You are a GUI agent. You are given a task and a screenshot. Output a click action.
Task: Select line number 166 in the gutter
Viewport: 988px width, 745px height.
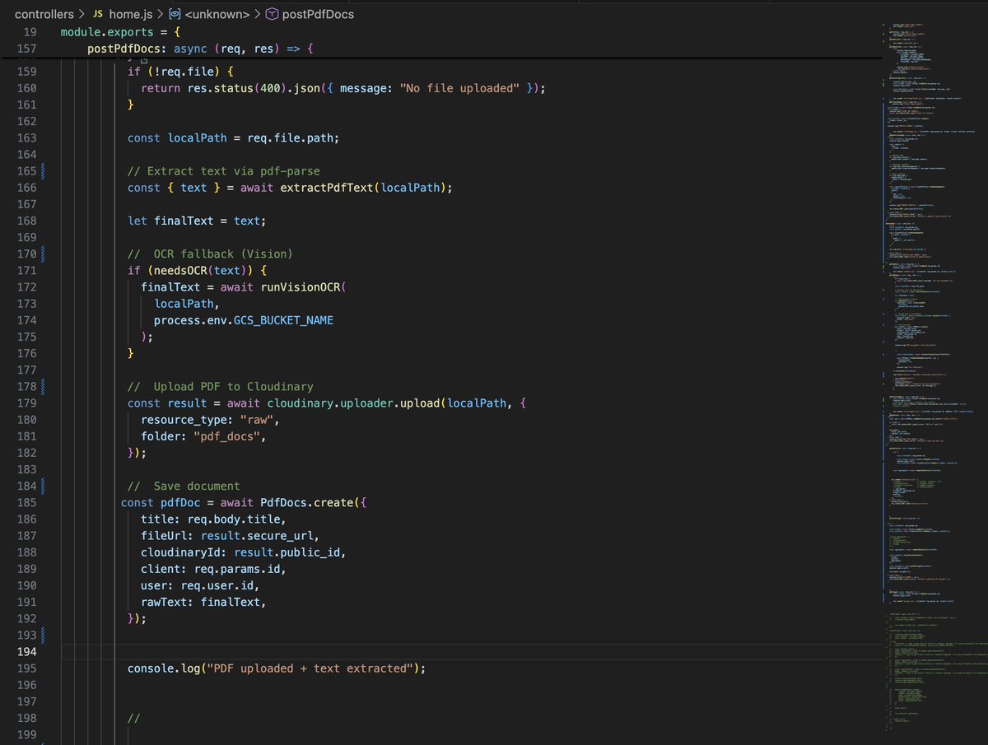tap(26, 188)
